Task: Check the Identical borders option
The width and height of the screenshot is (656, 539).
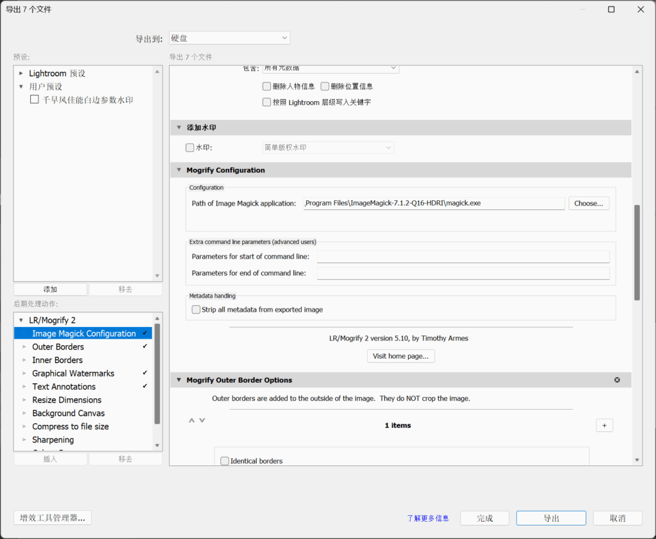Action: [x=224, y=461]
